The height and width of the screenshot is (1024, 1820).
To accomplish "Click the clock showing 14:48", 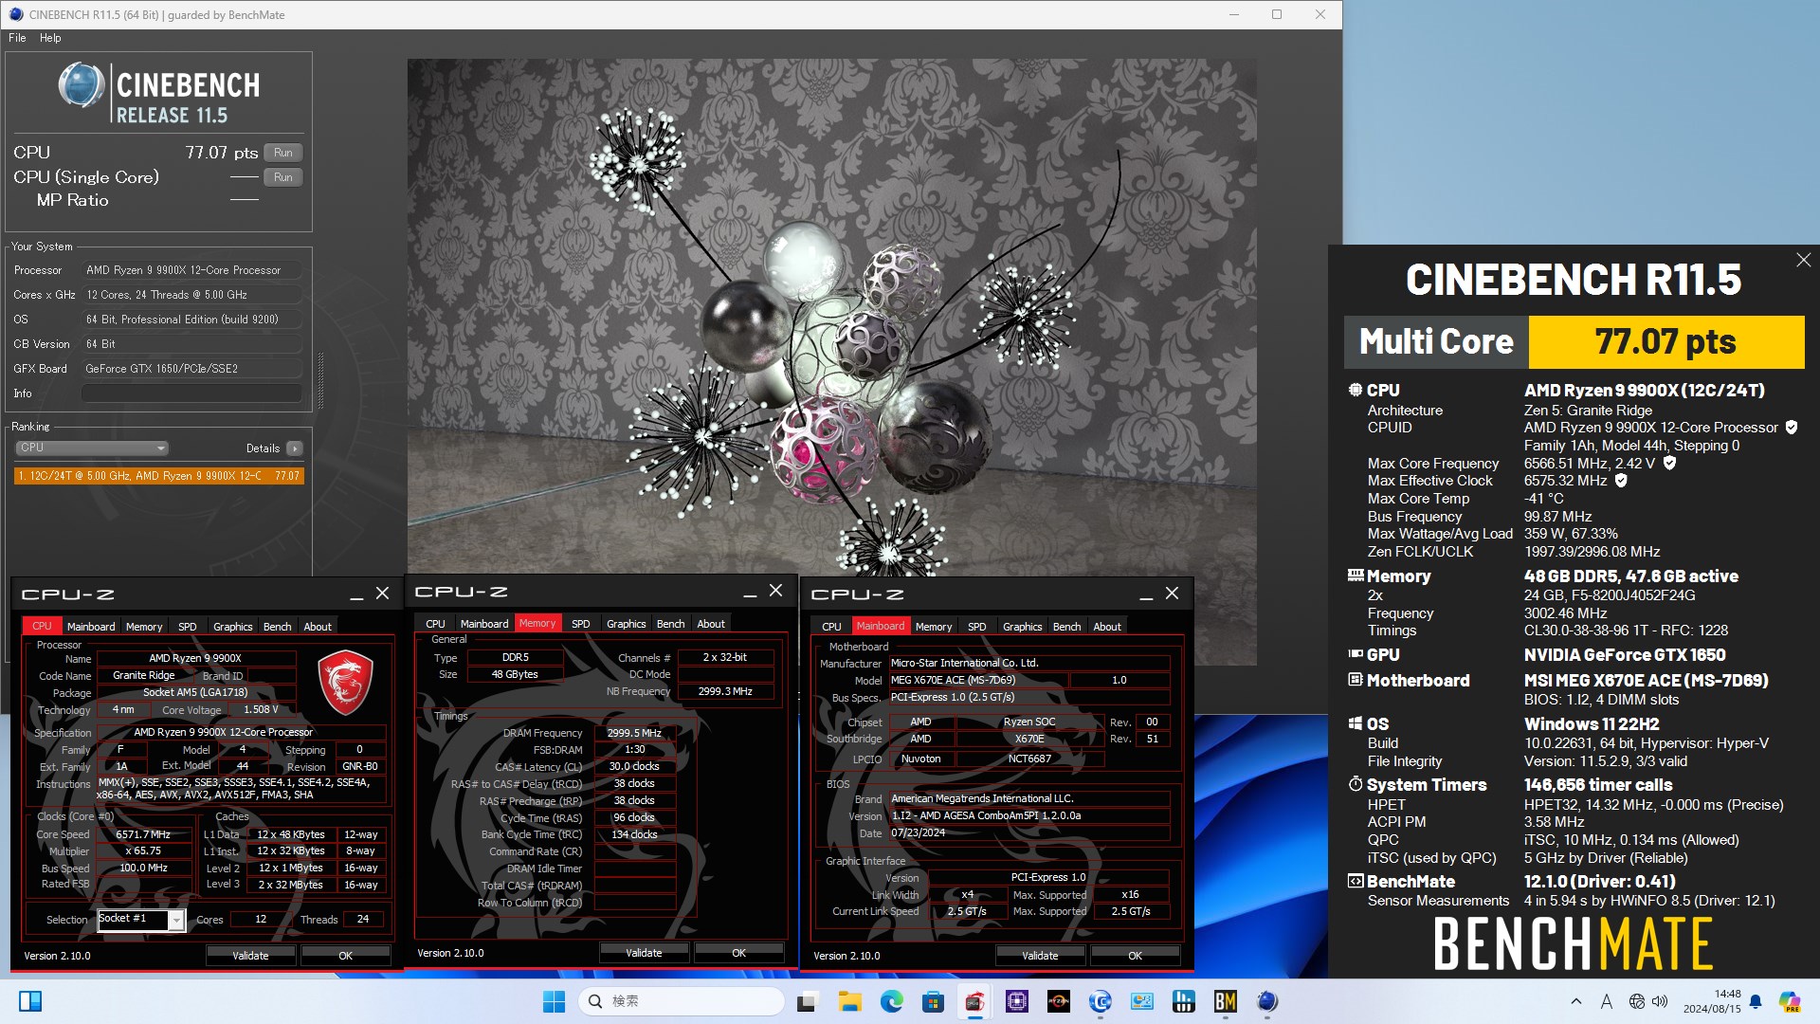I will coord(1727,994).
